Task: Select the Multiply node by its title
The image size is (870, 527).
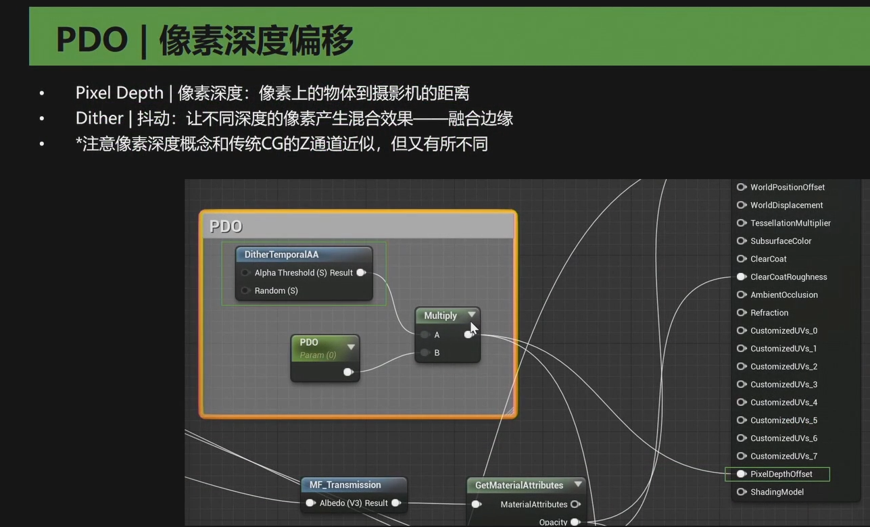Action: pos(440,316)
